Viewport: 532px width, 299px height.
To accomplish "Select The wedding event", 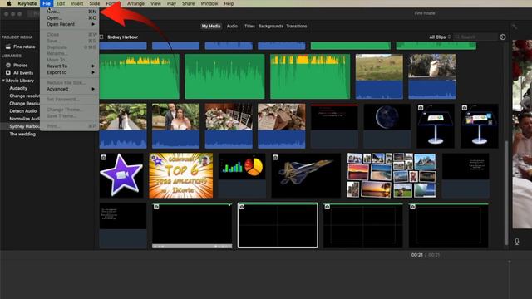I will (22, 135).
